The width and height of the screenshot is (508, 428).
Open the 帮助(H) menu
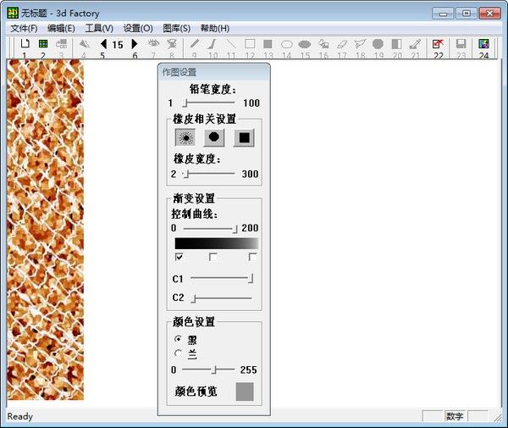[x=215, y=29]
